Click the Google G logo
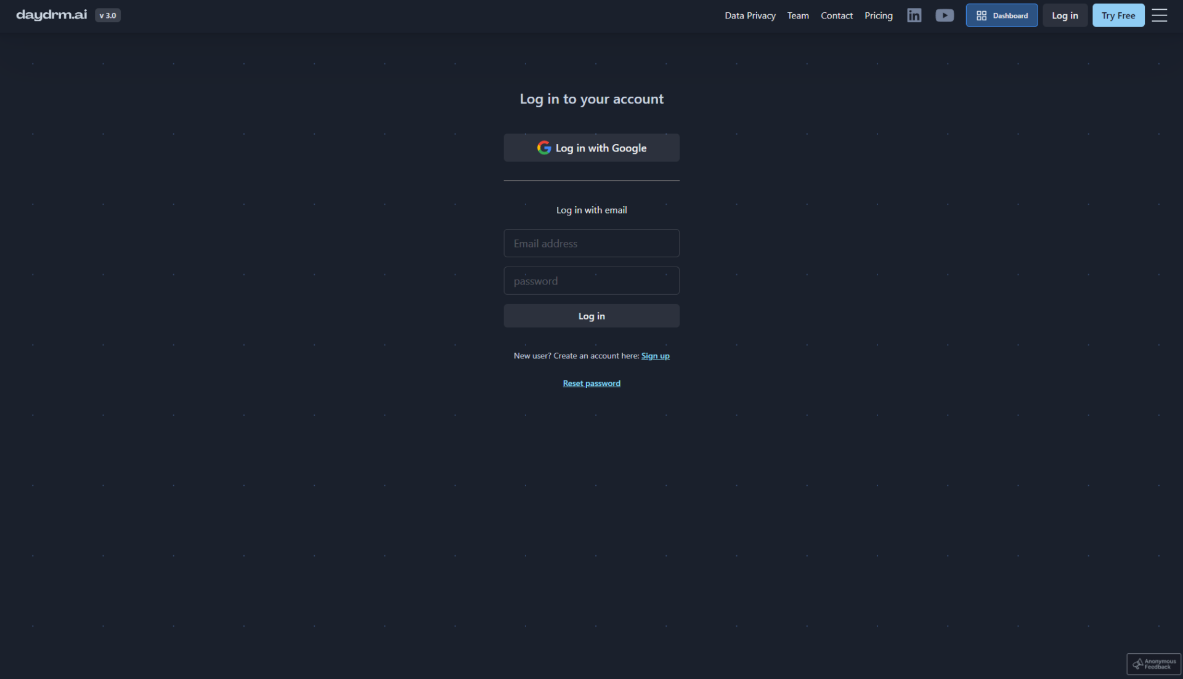 [543, 148]
